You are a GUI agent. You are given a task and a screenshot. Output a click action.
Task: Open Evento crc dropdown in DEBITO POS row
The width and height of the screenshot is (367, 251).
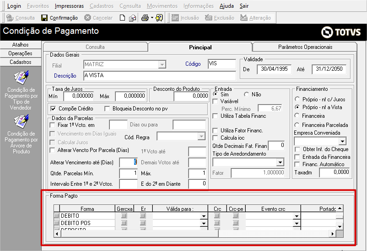coord(297,223)
